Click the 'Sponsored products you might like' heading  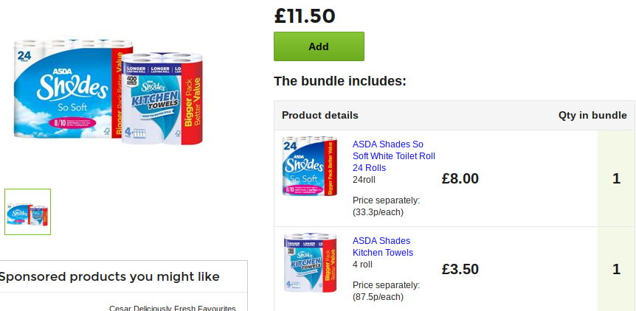109,277
